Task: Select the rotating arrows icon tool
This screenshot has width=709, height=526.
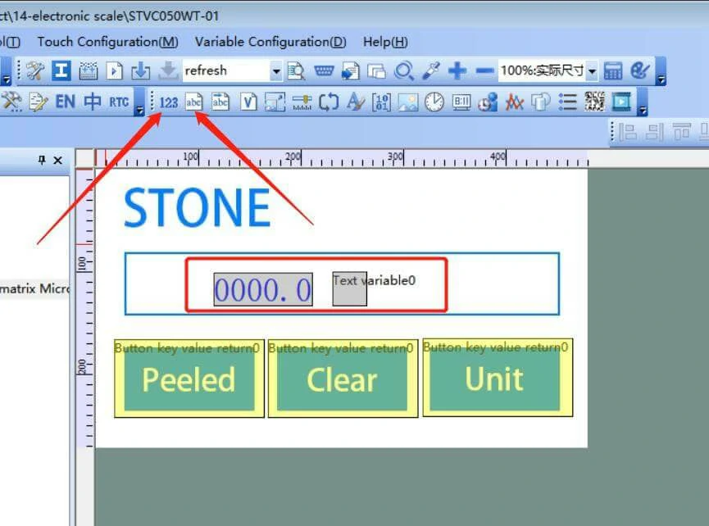Action: [x=329, y=102]
